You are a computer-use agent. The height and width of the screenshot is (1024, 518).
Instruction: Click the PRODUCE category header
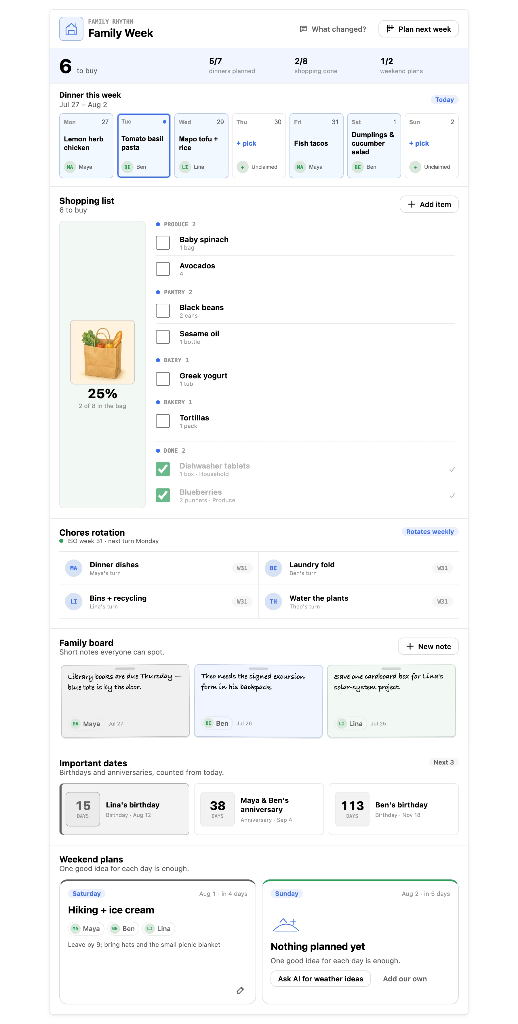pos(176,225)
